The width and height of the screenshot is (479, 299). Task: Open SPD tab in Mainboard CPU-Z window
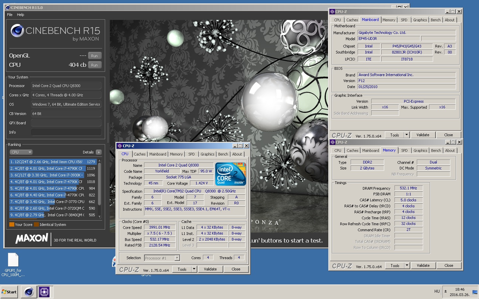(404, 20)
